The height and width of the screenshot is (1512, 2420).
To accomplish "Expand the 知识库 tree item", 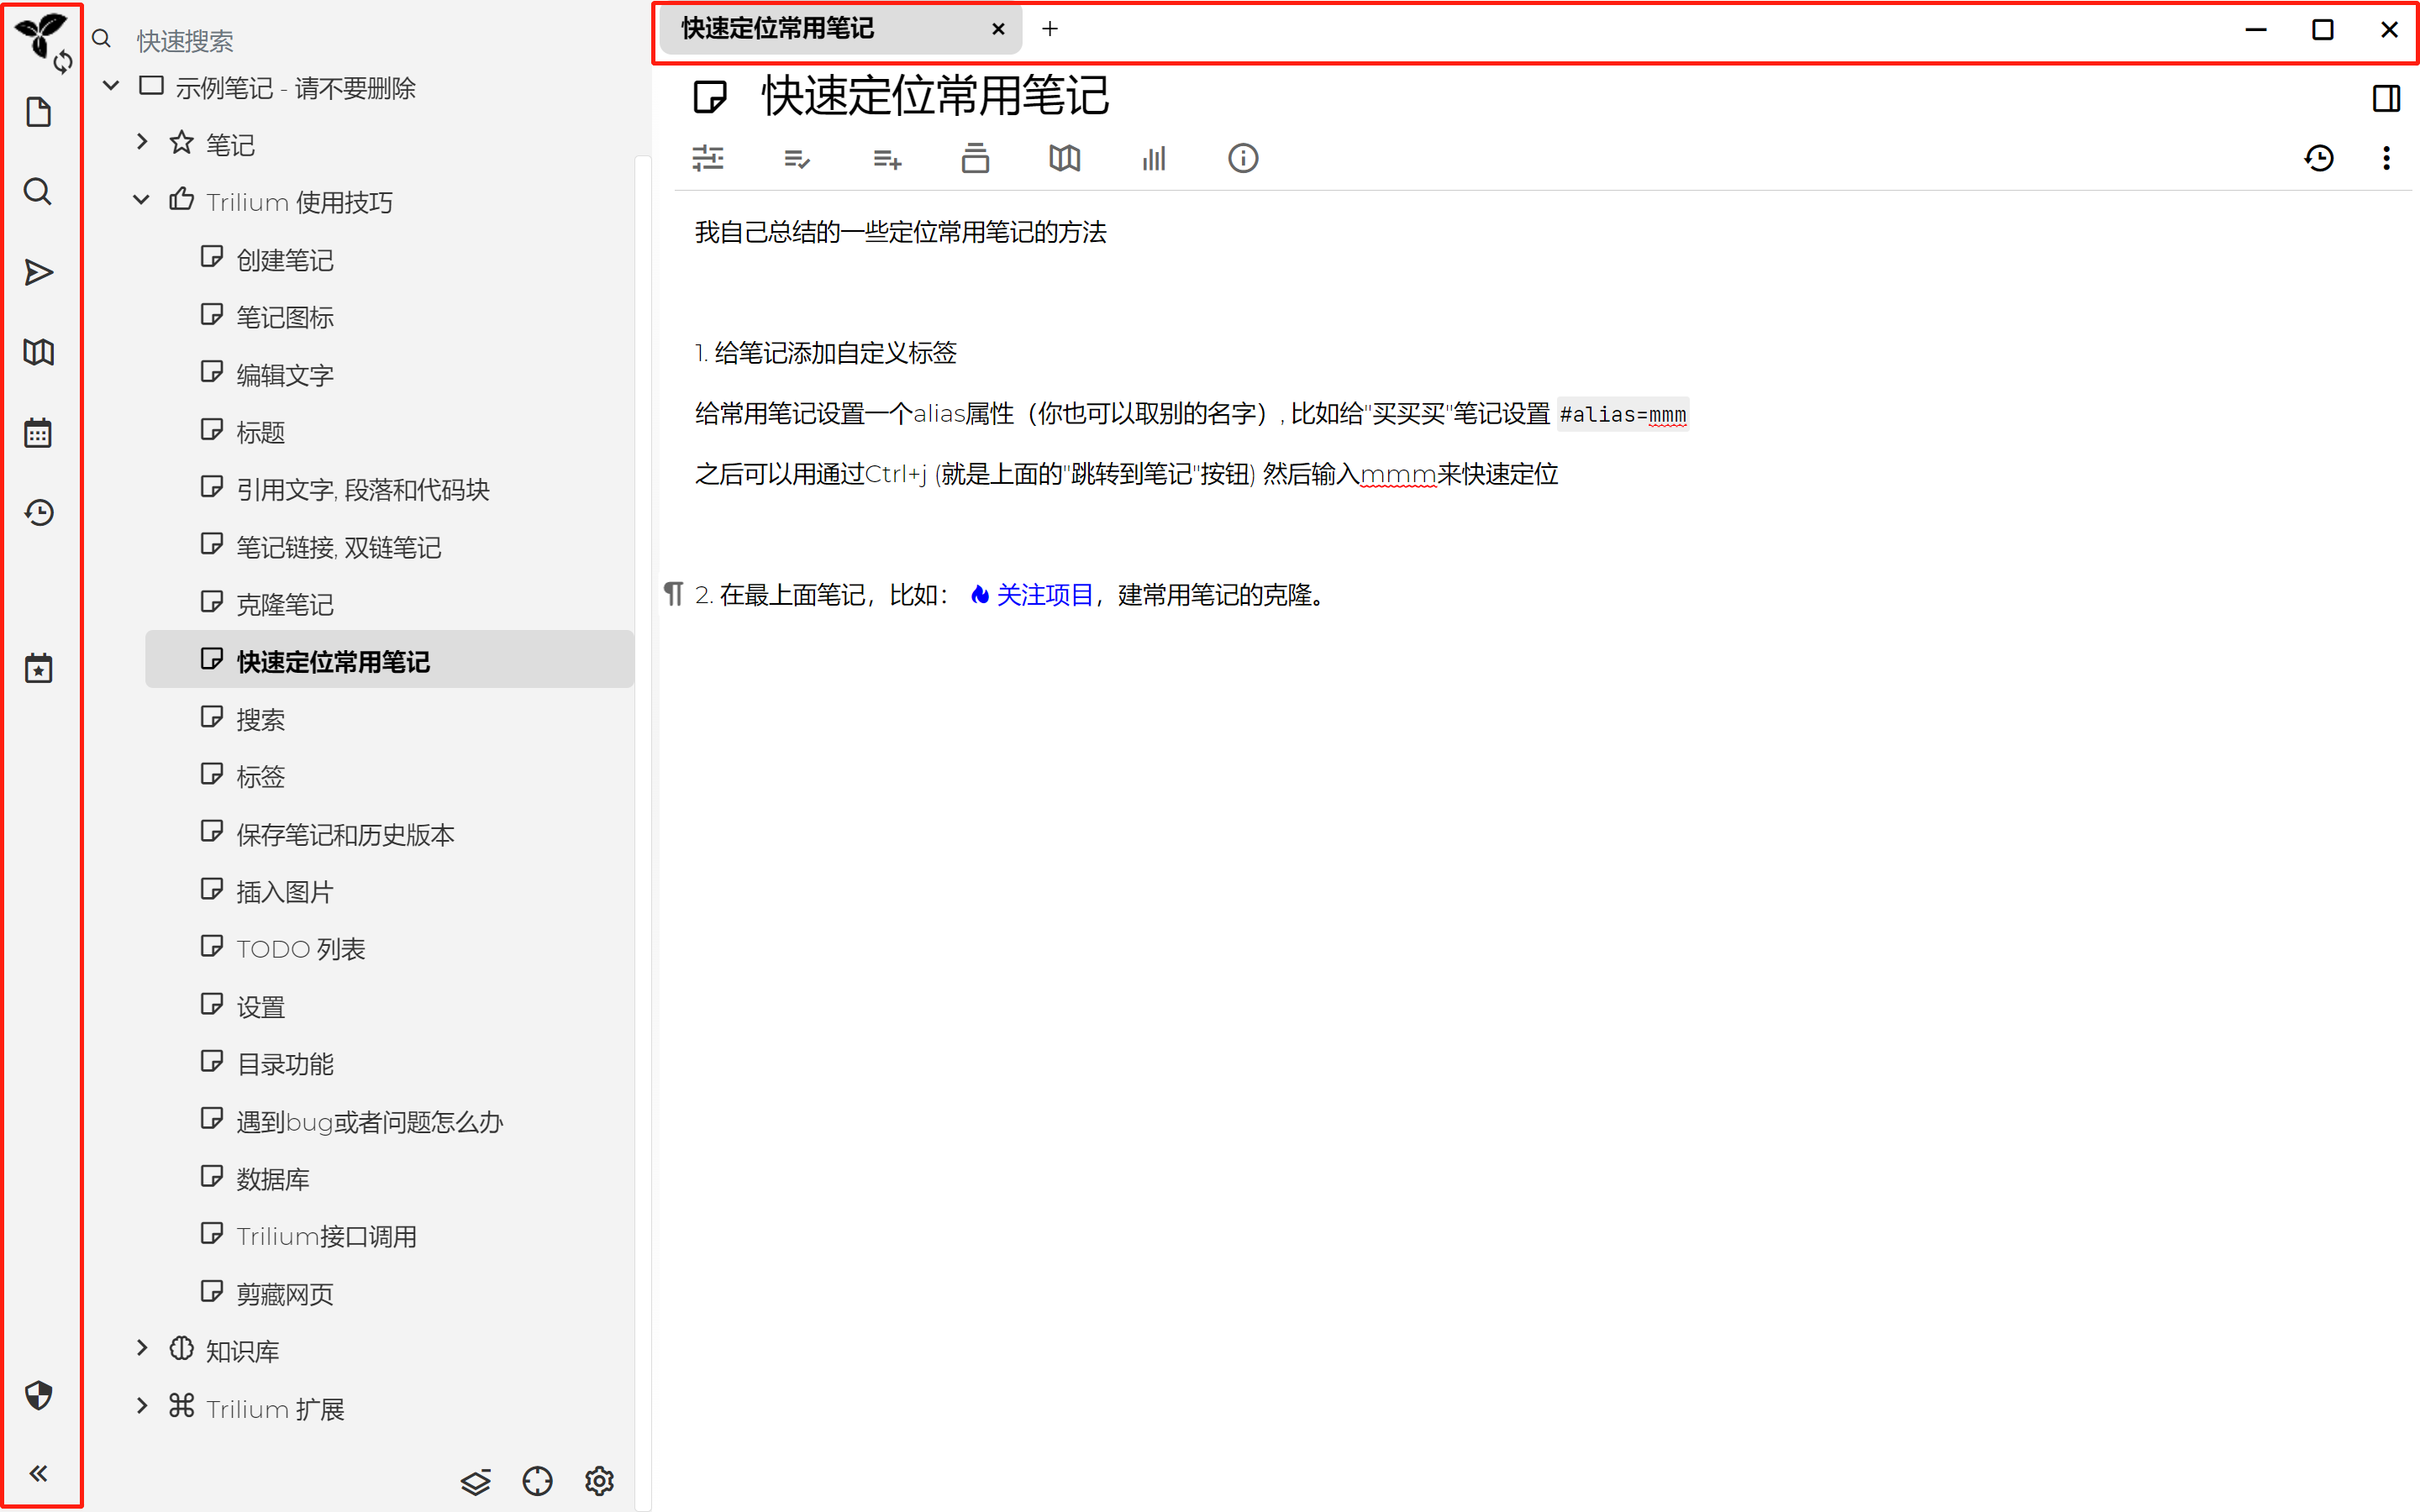I will click(x=141, y=1348).
